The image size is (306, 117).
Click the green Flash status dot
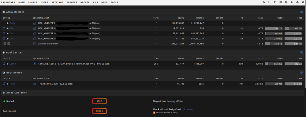[8, 84]
